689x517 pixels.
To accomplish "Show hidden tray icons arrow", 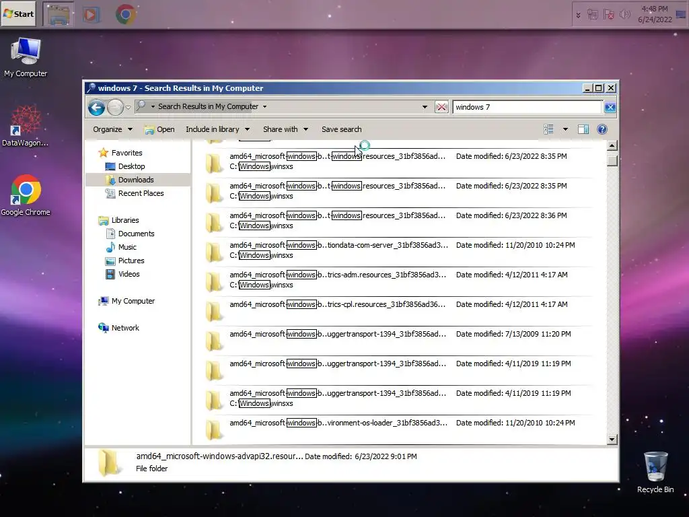I will pos(578,15).
